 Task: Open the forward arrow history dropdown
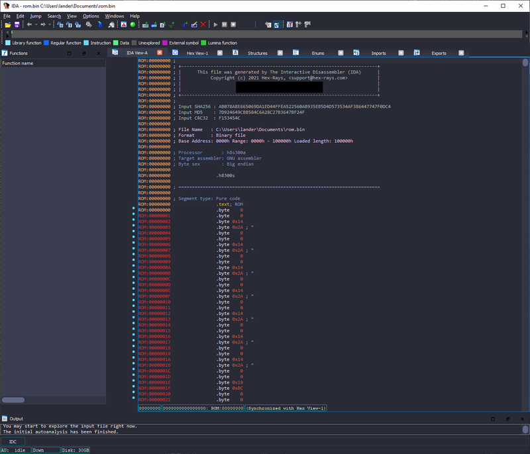pyautogui.click(x=50, y=24)
